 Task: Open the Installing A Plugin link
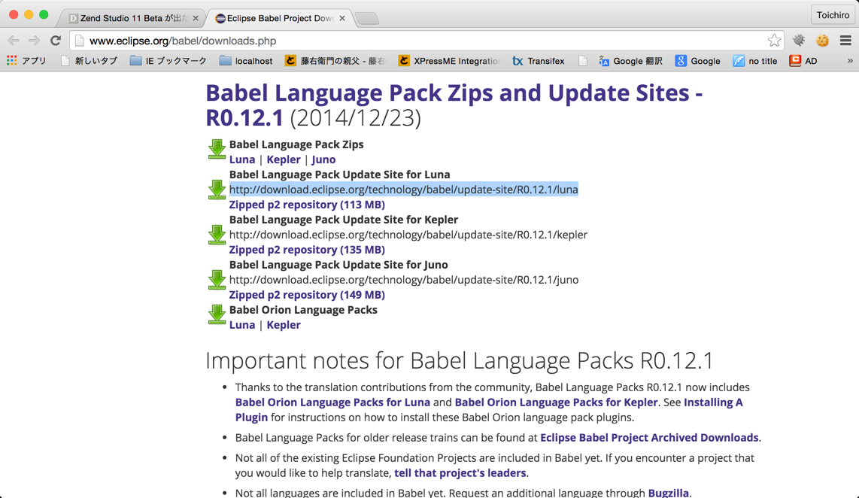[713, 402]
